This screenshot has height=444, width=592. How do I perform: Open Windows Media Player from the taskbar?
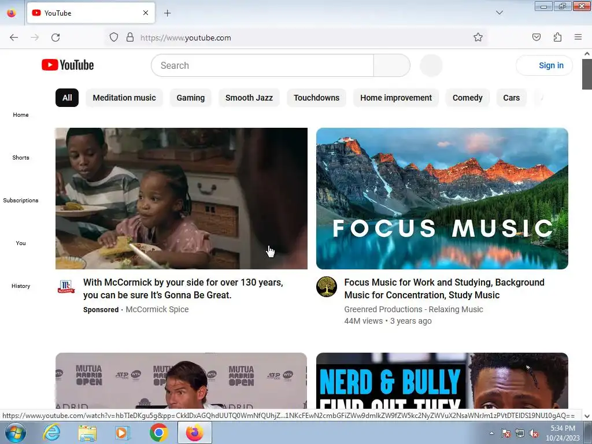[x=122, y=433]
